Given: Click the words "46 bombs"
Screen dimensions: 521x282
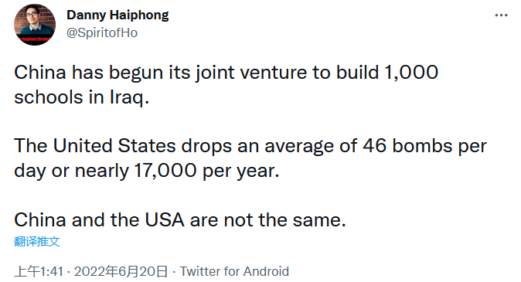Looking at the screenshot, I should coord(407,146).
